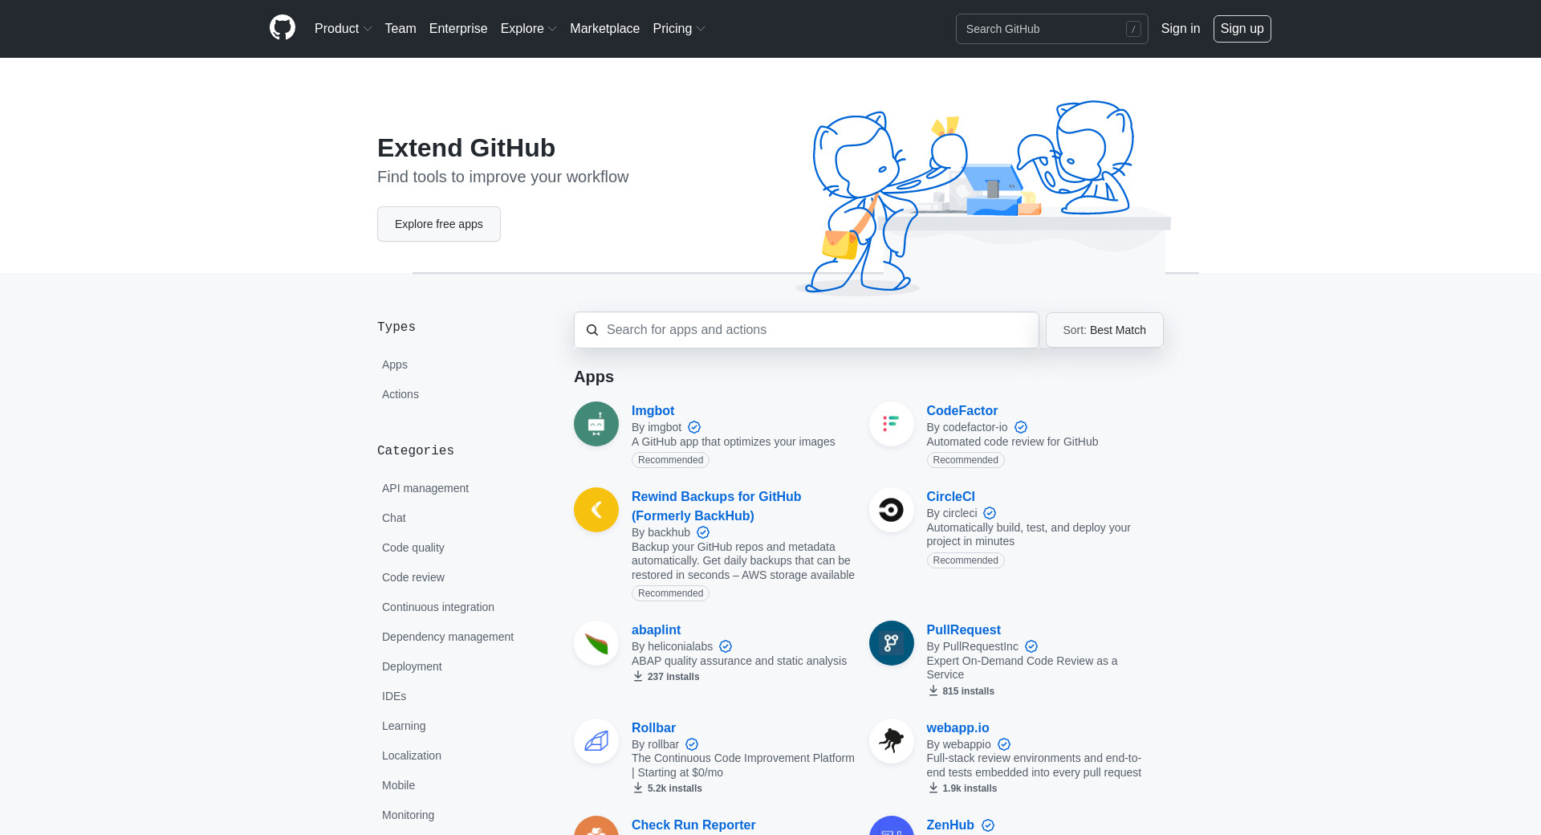
Task: Click the verified badge next to circleci
Action: pyautogui.click(x=990, y=514)
